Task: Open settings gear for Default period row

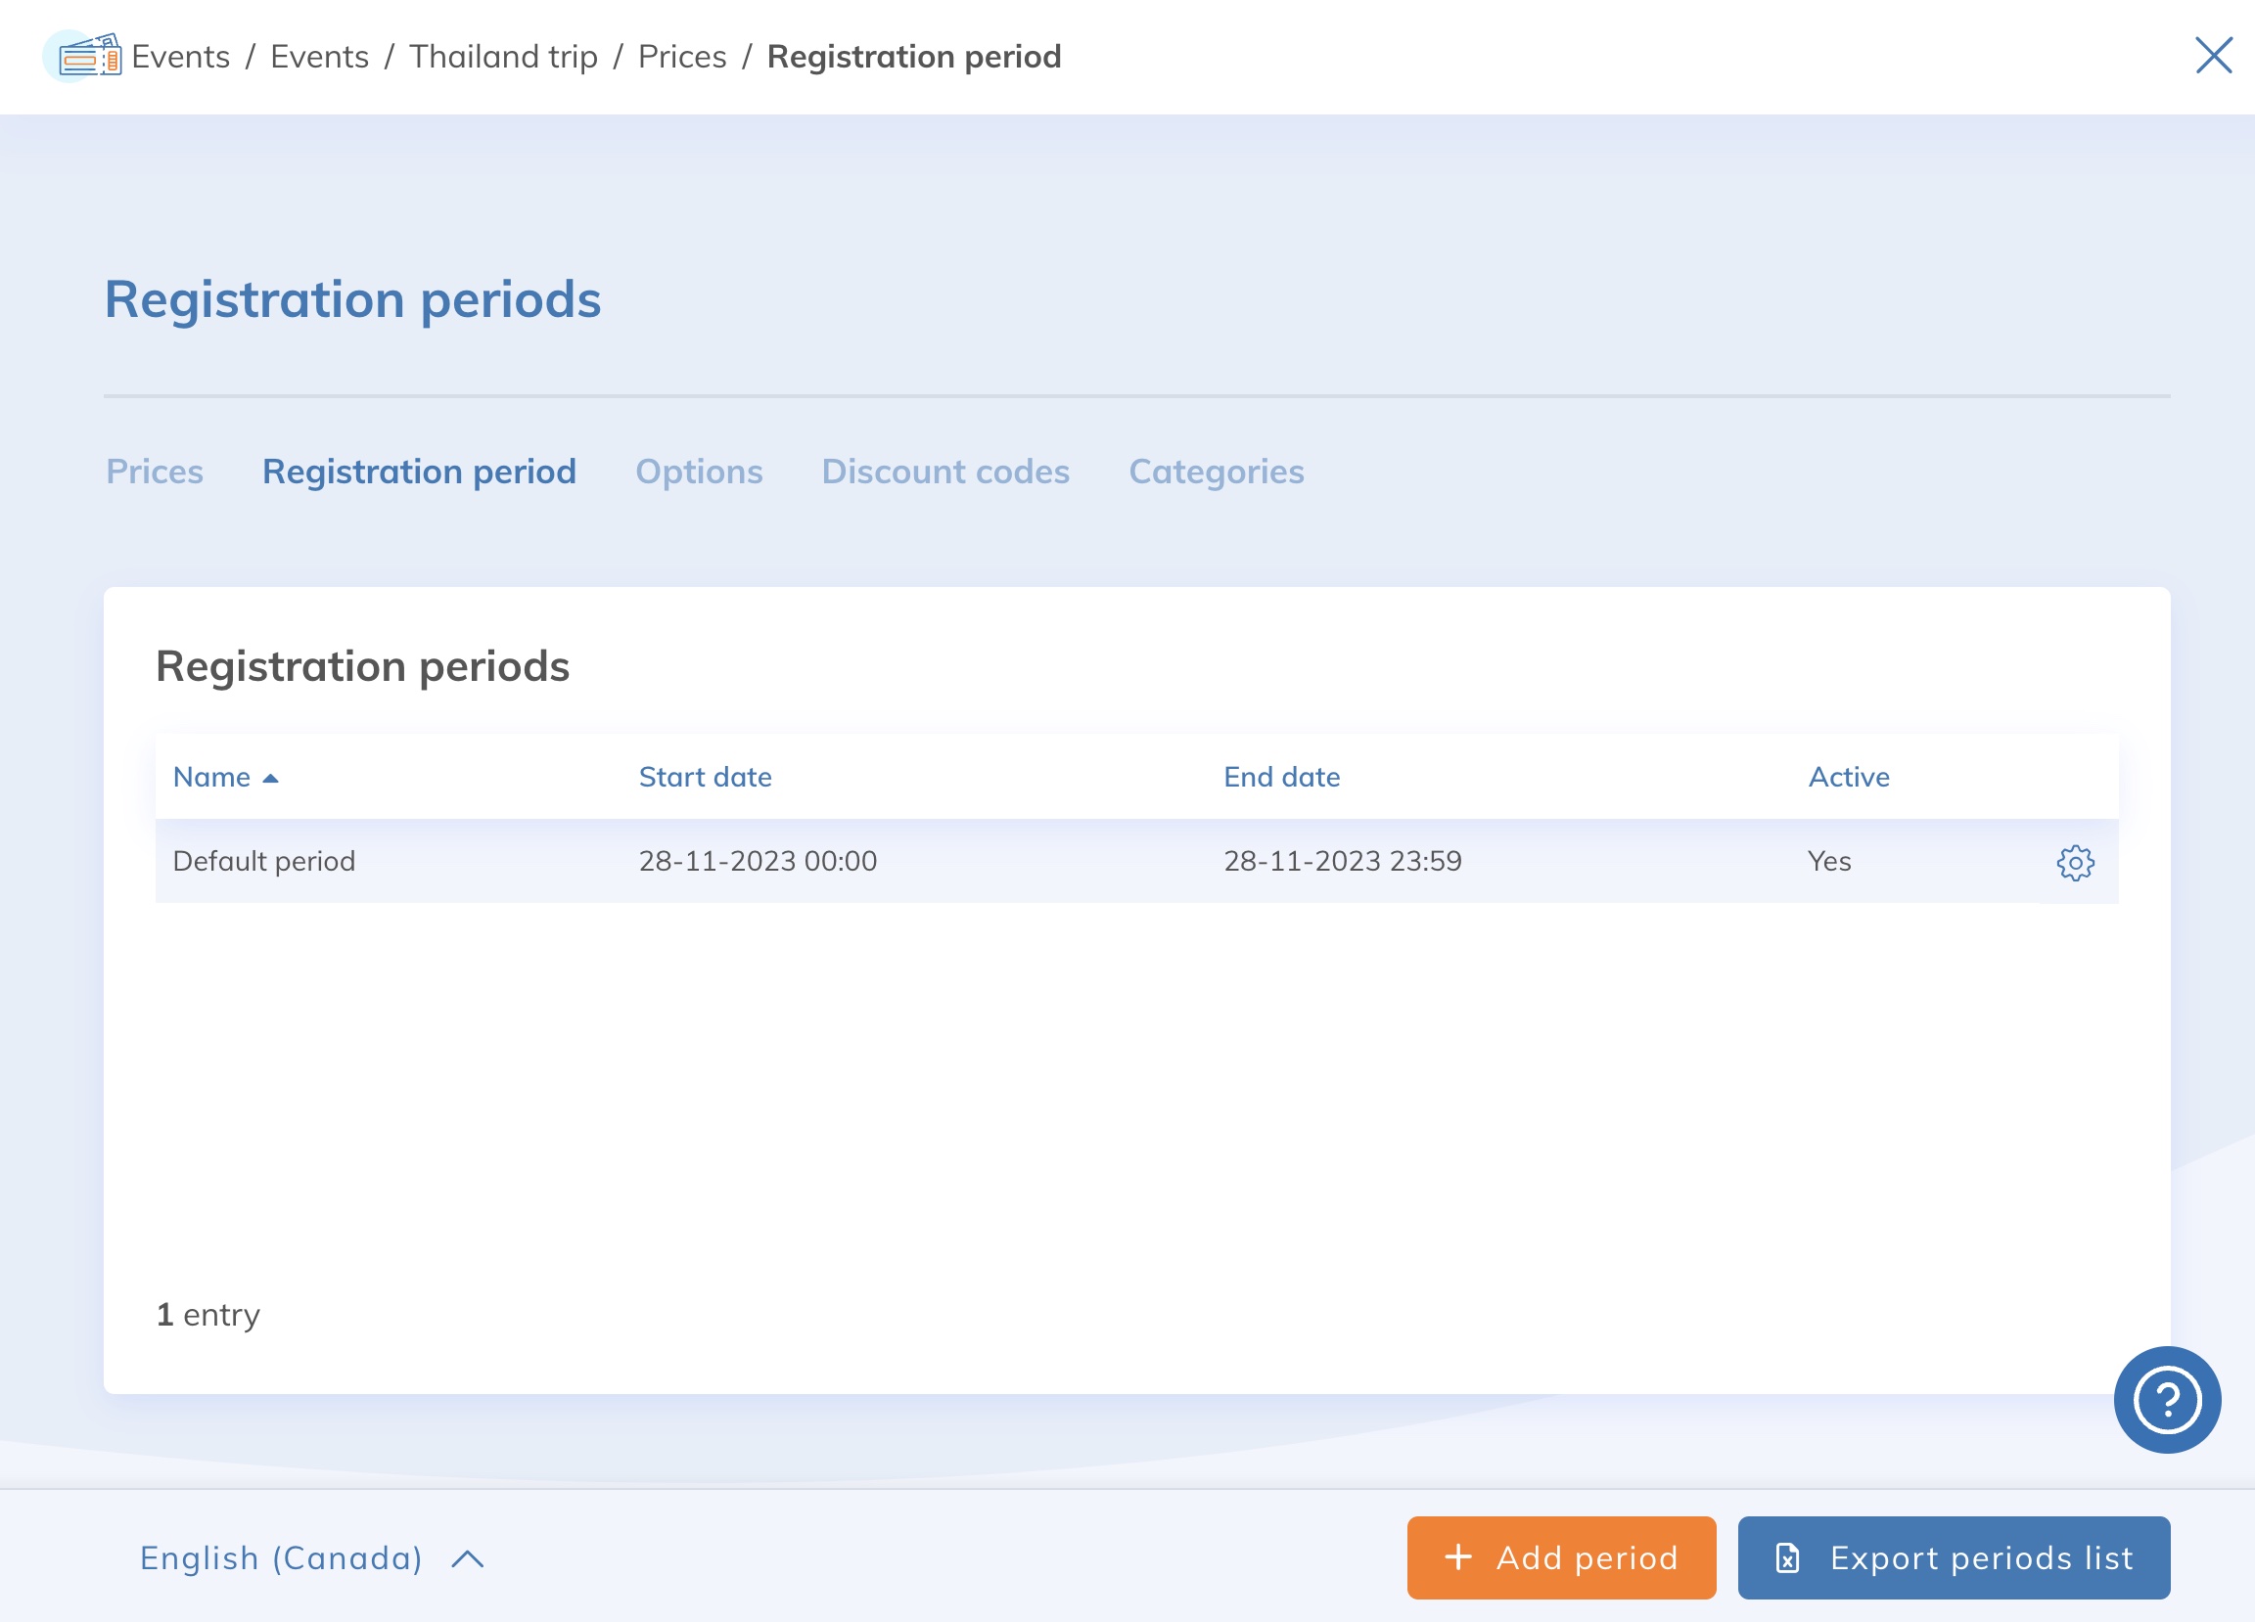Action: pos(2074,862)
